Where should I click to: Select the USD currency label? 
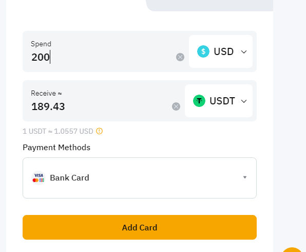coord(224,51)
